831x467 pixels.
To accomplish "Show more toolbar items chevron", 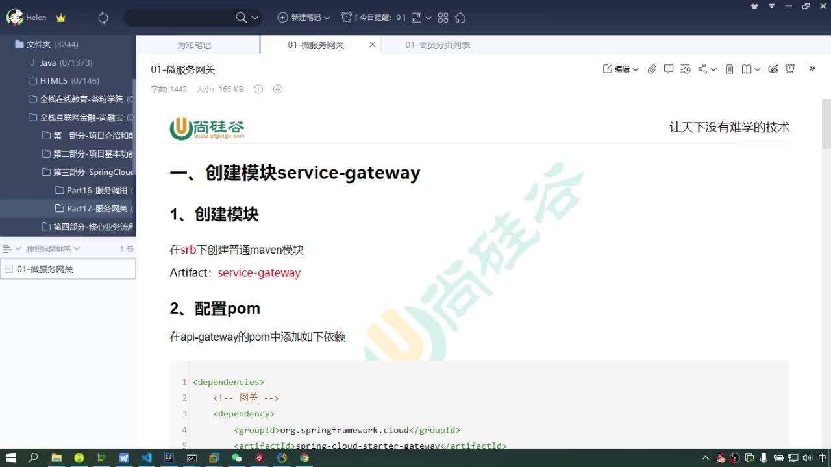I will 812,68.
